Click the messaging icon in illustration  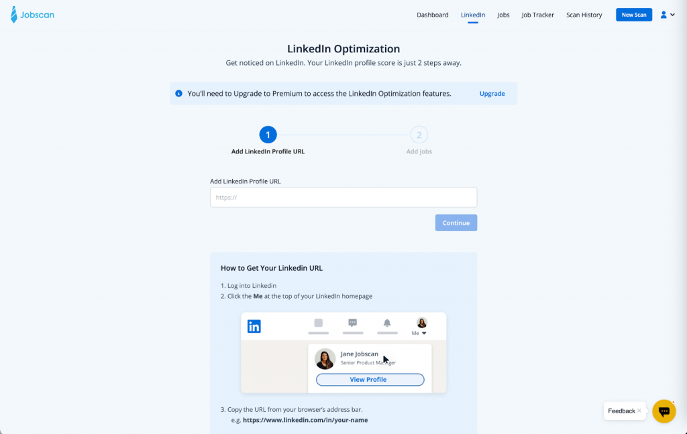click(353, 323)
